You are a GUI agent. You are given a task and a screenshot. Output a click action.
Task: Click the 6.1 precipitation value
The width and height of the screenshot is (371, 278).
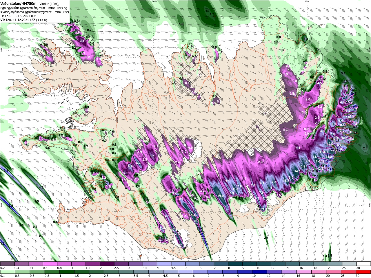pos(262,183)
